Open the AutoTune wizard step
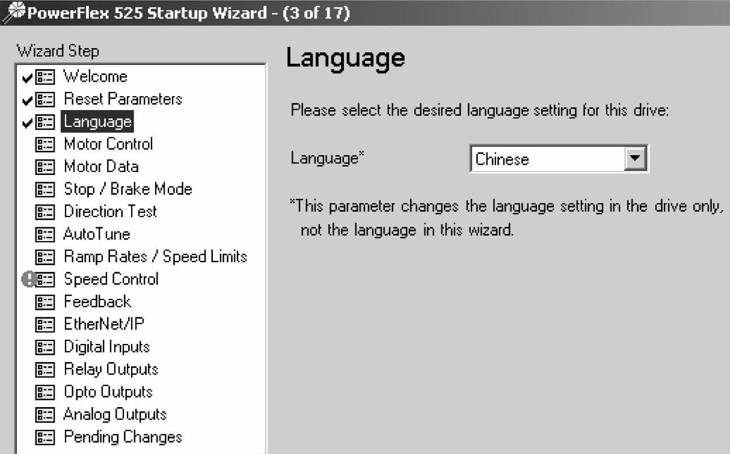Viewport: 730px width, 454px height. pyautogui.click(x=97, y=234)
